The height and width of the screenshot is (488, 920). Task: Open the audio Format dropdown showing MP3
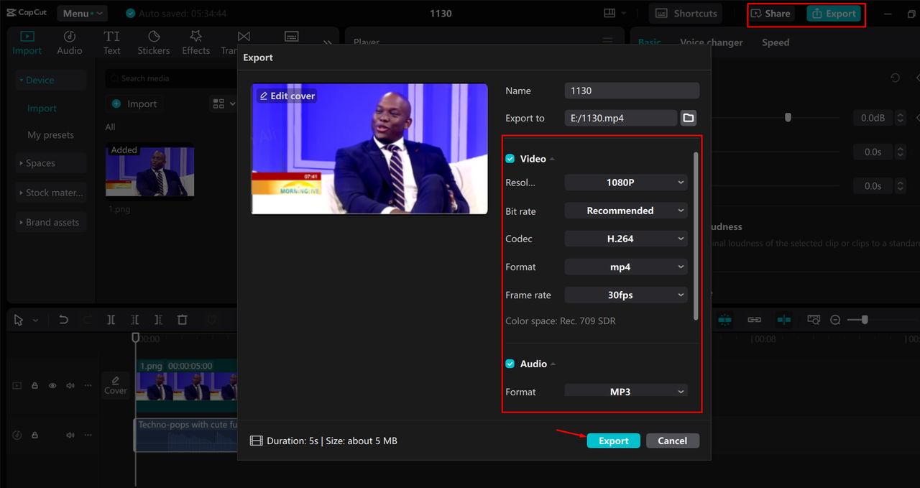click(626, 391)
